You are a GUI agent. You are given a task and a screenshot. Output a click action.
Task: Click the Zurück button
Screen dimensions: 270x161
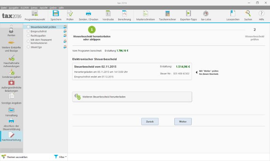pos(150,121)
